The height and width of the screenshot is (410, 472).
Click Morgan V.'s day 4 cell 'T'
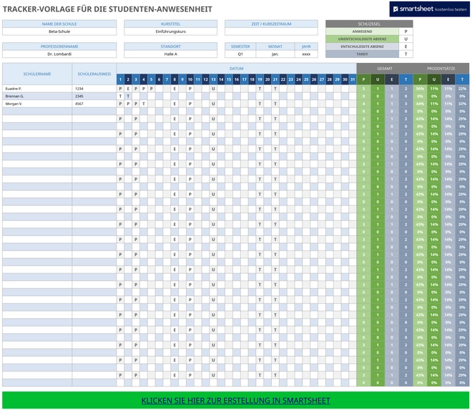(x=144, y=104)
